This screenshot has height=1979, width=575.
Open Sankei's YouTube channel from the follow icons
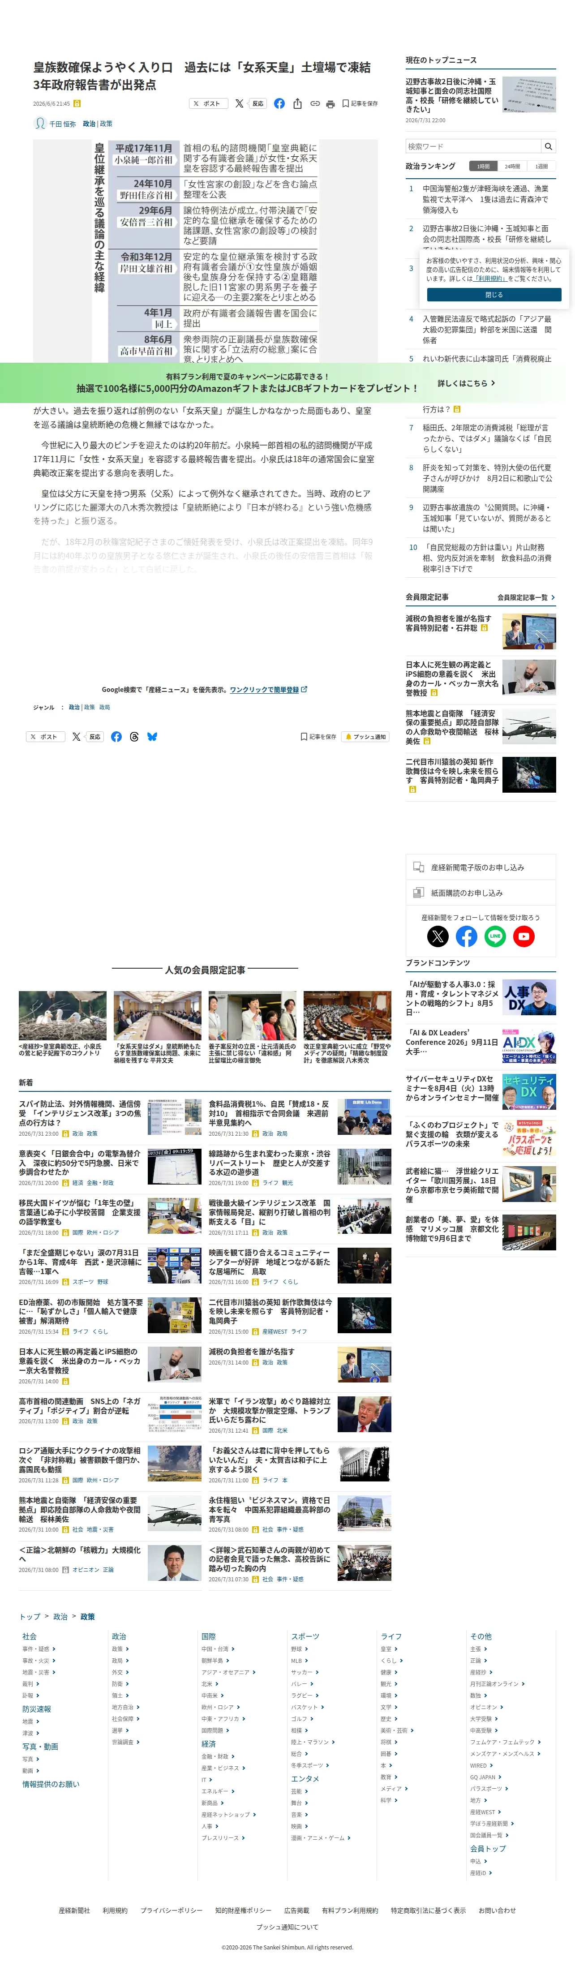pos(524,936)
